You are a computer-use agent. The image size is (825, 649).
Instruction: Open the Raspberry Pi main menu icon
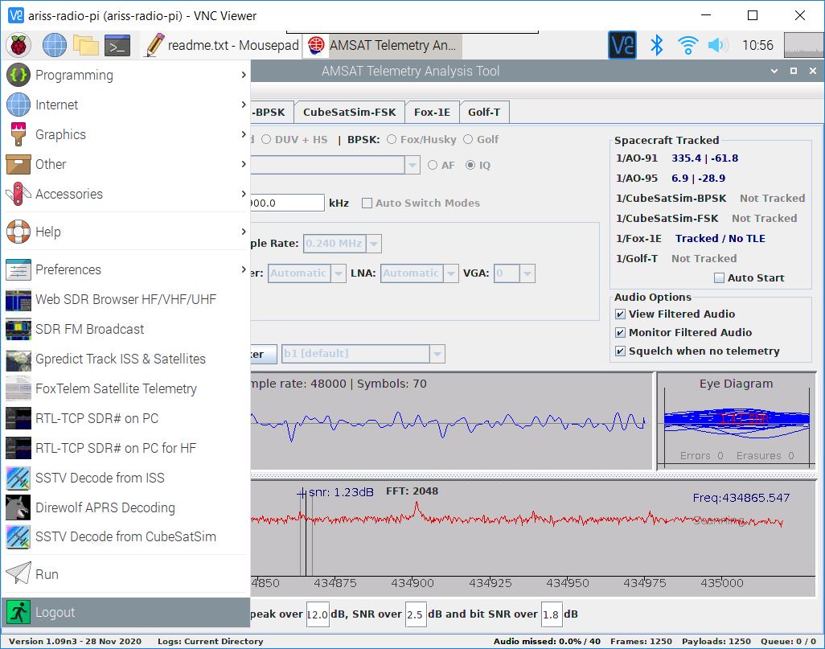tap(18, 45)
